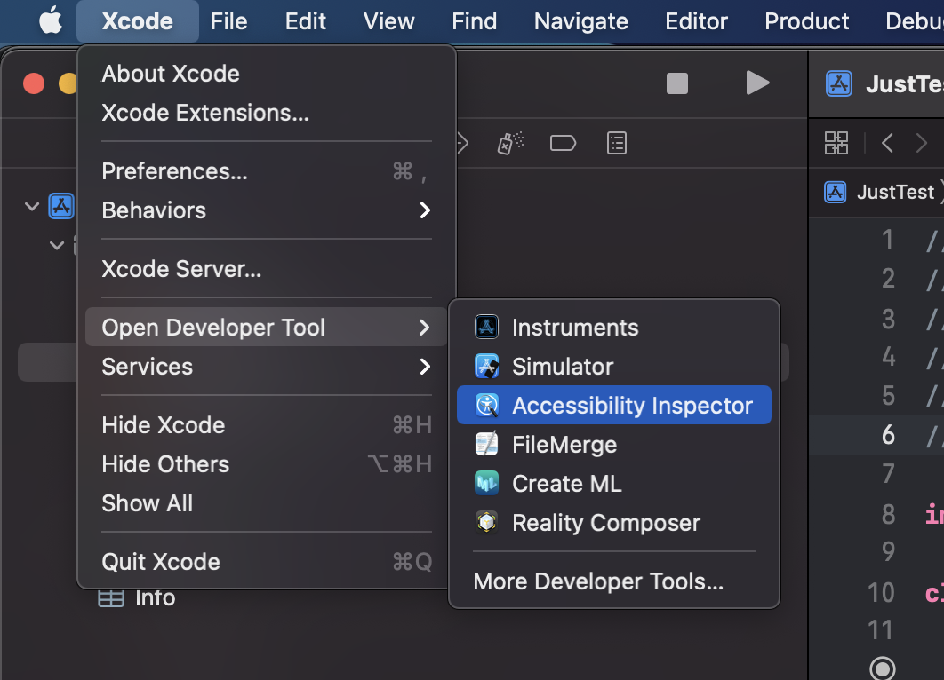
Task: Select the project icon in navigator
Action: (61, 206)
